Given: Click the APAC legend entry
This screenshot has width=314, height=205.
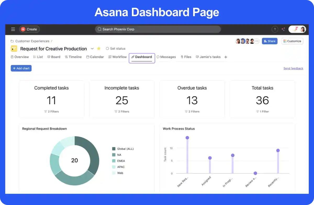Looking at the screenshot, I should coord(118,167).
